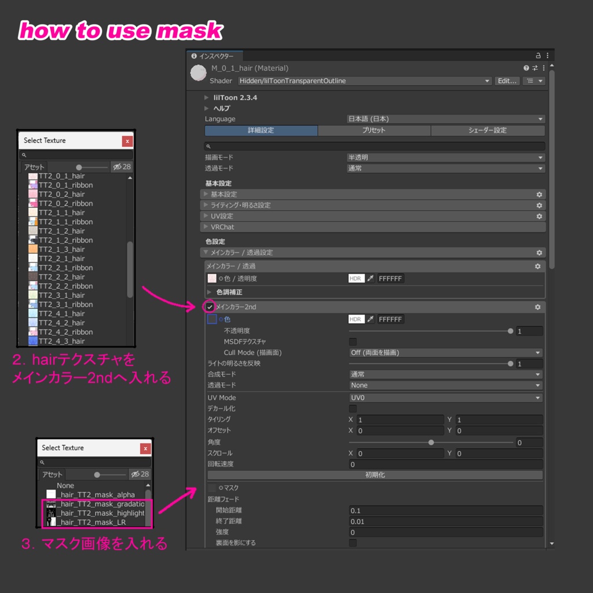The height and width of the screenshot is (593, 593).
Task: Click the HDR button for main color
Action: pyautogui.click(x=356, y=279)
